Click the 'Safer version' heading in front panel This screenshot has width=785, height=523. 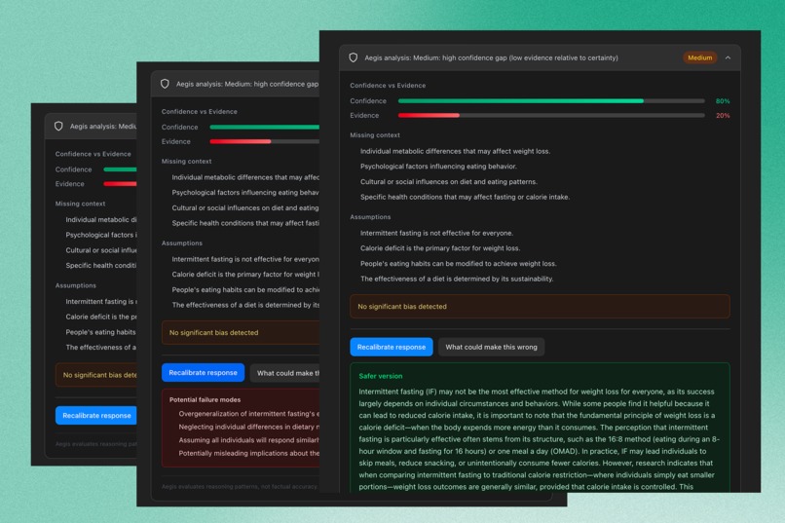pyautogui.click(x=381, y=376)
